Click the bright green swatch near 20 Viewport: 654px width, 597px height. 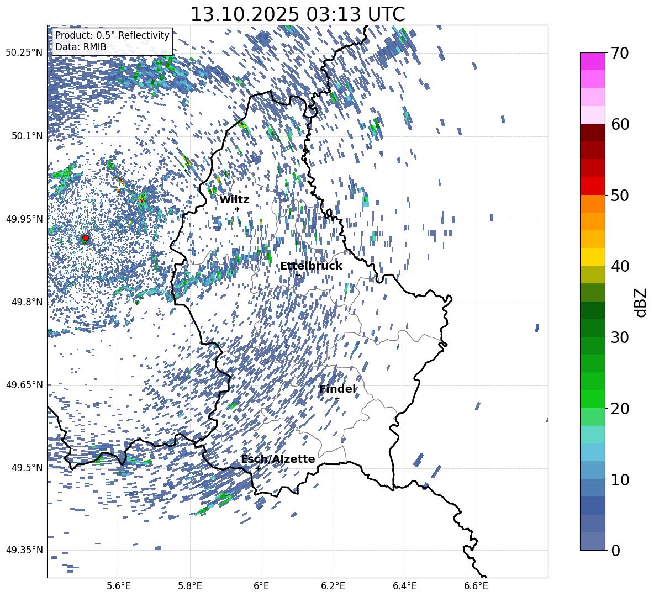593,399
